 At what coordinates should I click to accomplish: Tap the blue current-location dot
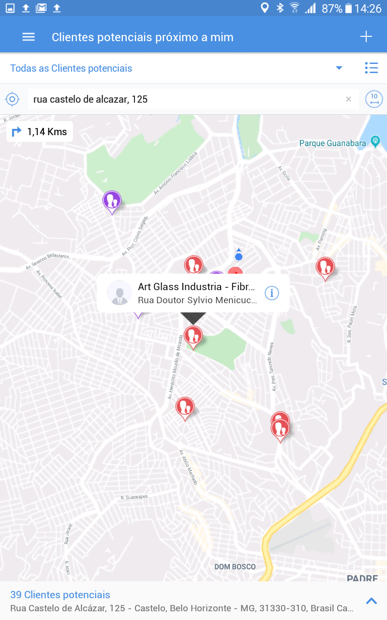238,256
